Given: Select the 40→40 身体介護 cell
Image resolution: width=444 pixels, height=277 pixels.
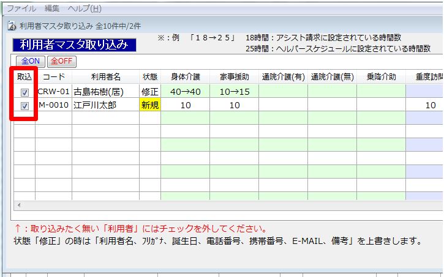Looking at the screenshot, I should pos(185,92).
